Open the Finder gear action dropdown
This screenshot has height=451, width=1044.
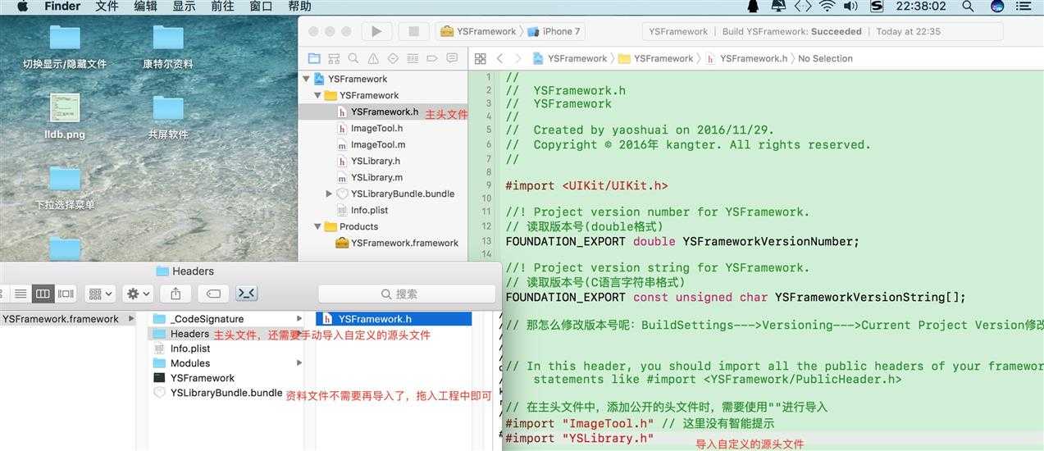[x=138, y=294]
